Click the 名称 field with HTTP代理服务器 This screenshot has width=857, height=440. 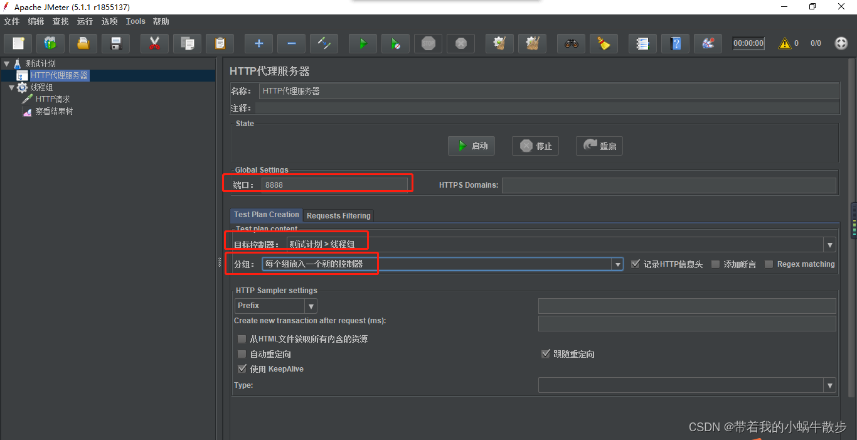pyautogui.click(x=548, y=91)
